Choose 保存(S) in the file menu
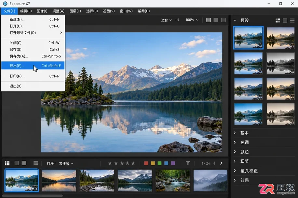298x198 pixels. (33, 49)
